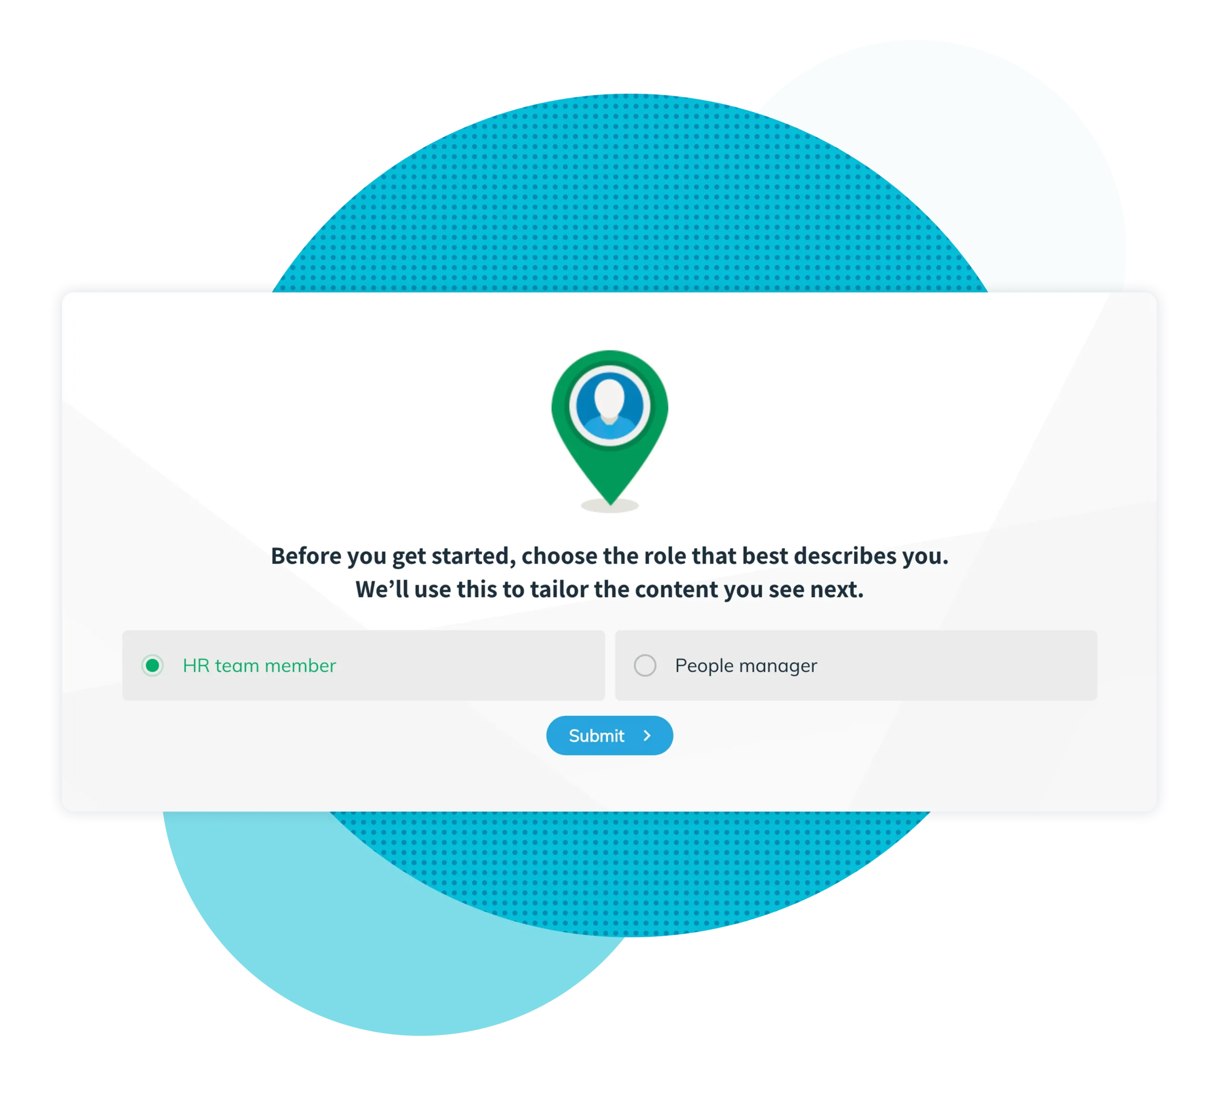The image size is (1219, 1104).
Task: Click Submit to confirm role selection
Action: [609, 736]
